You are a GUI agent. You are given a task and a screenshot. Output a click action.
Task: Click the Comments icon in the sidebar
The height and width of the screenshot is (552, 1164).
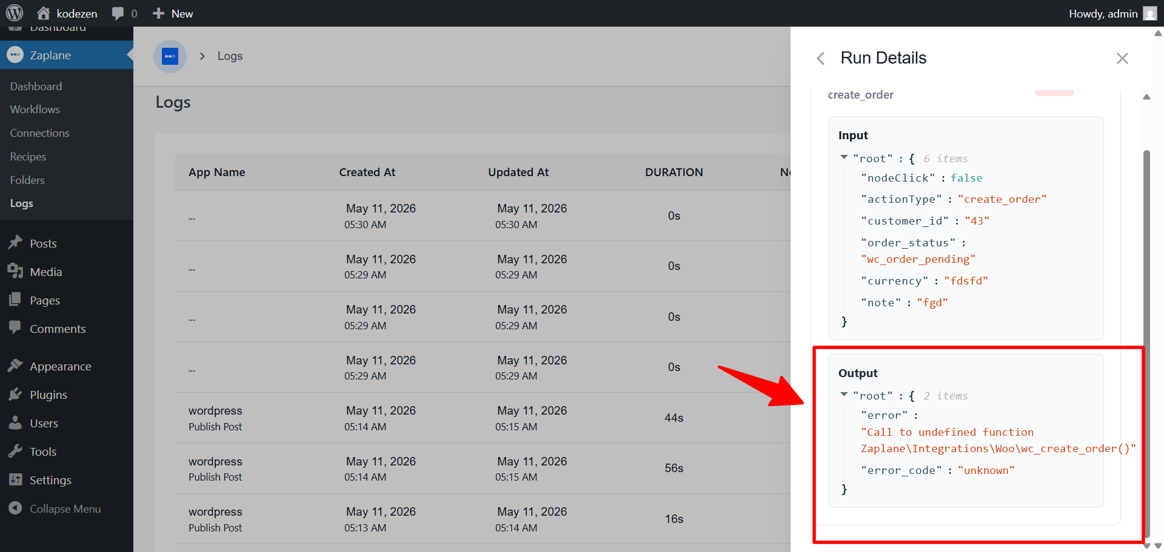click(x=15, y=328)
